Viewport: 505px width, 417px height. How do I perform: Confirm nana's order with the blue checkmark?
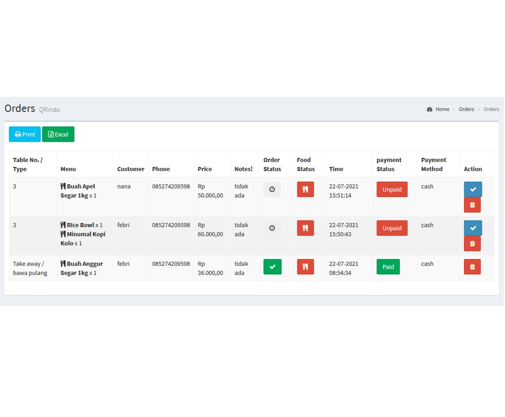[x=472, y=190]
